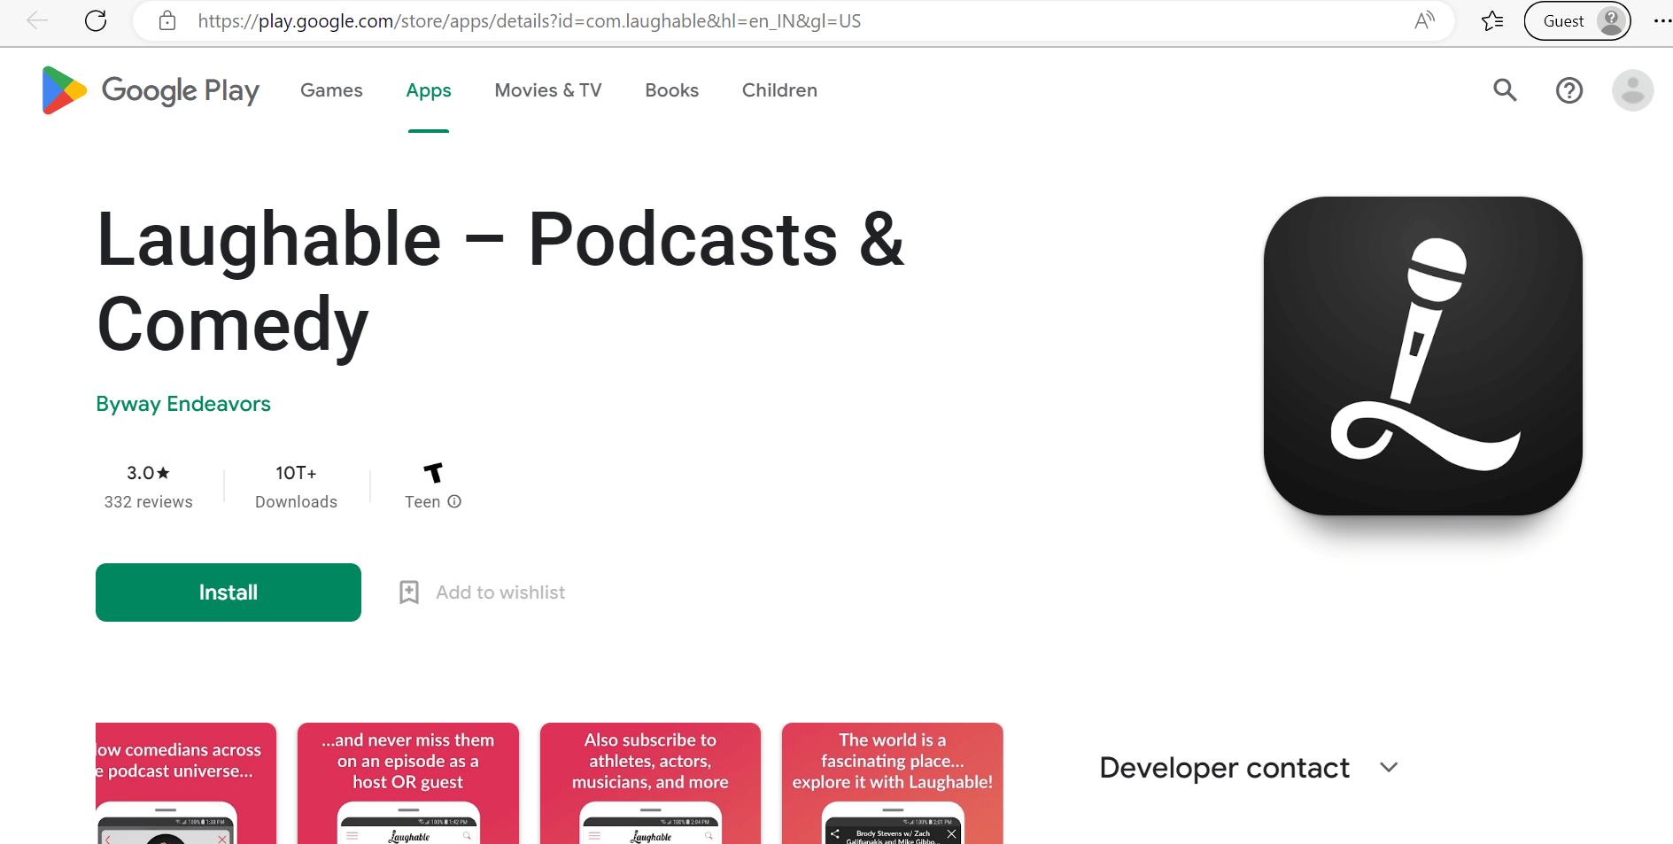Image resolution: width=1673 pixels, height=844 pixels.
Task: Click the Developer contact heading
Action: (x=1224, y=768)
